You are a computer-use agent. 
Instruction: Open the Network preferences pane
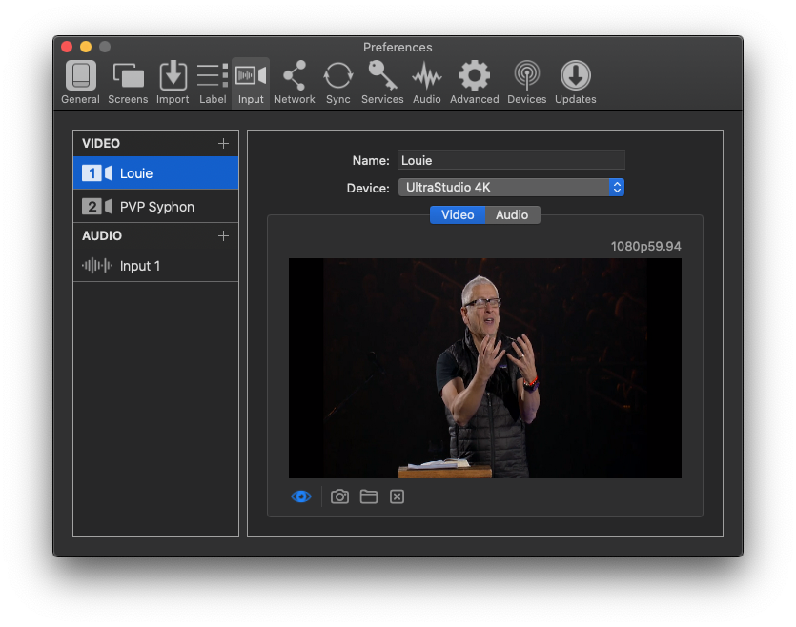[x=295, y=83]
